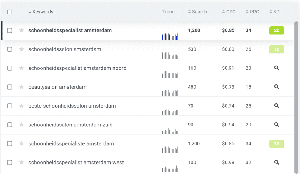View trend chart for schoonheidsspecialist amsterdam west

coord(170,169)
